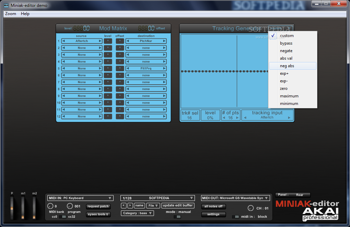Advance source arrow on Mod Matrix row 2
The image size is (350, 227).
click(100, 48)
